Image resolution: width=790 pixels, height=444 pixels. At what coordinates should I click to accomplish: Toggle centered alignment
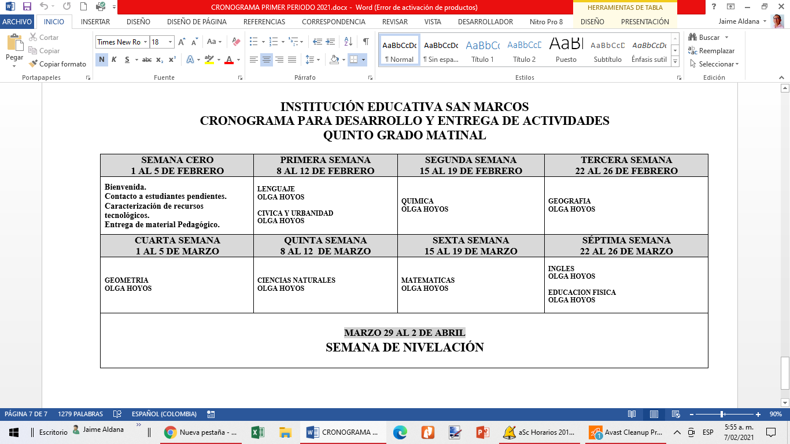coord(267,60)
